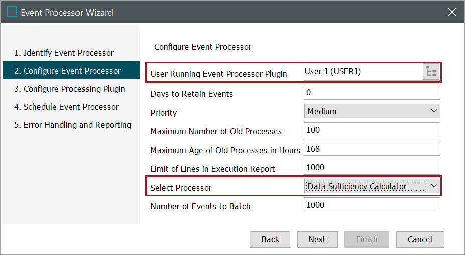
Task: Click the User Running Event Processor Plugin field
Action: (x=363, y=72)
